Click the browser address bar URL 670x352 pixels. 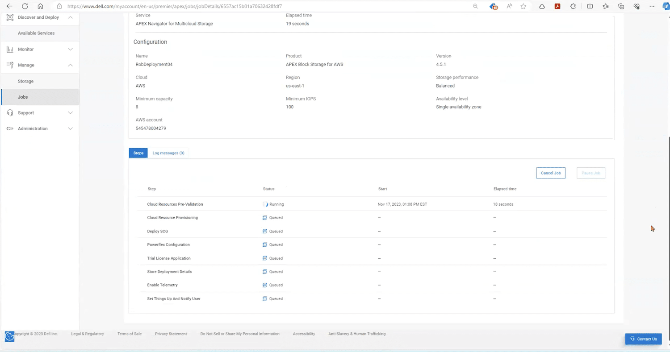tap(175, 6)
